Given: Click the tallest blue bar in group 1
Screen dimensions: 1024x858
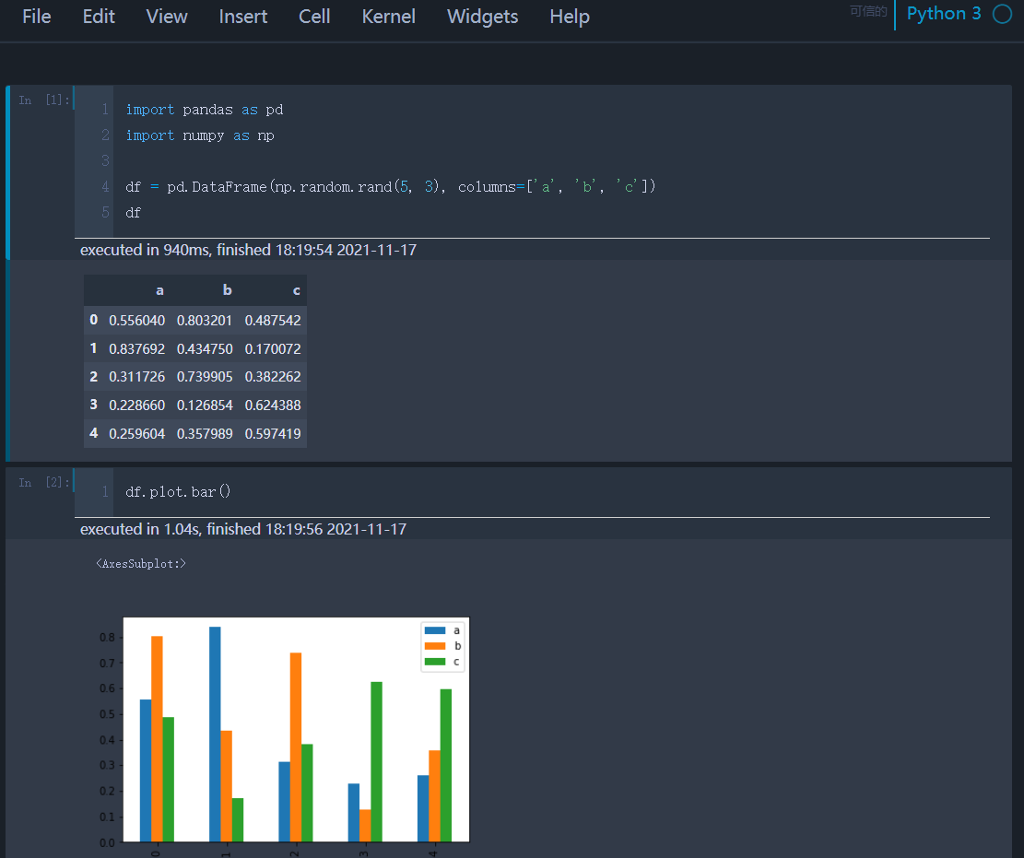Looking at the screenshot, I should [x=215, y=734].
